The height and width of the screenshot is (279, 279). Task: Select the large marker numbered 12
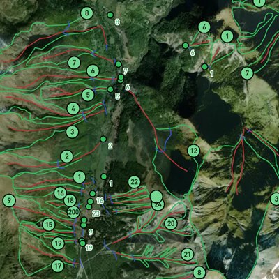(x=194, y=151)
